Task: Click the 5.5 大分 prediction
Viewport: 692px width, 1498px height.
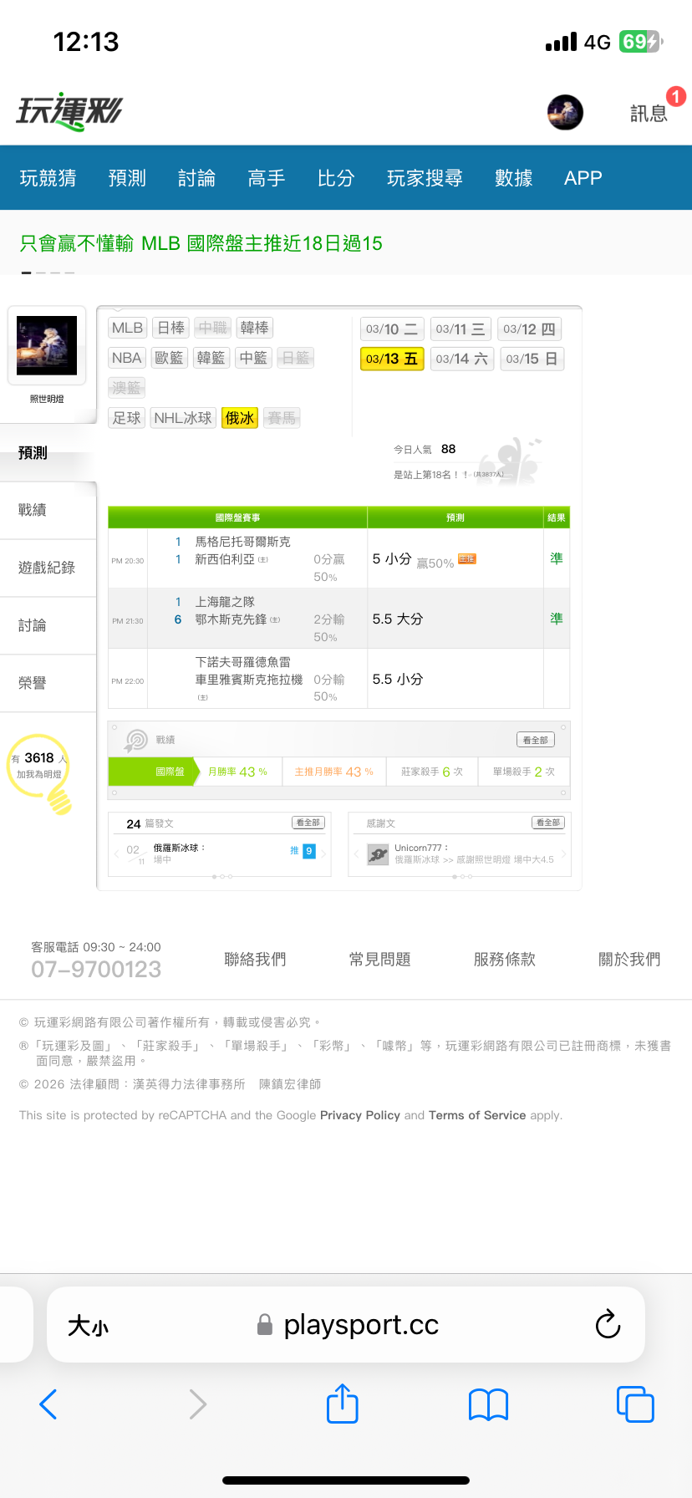Action: tap(398, 619)
